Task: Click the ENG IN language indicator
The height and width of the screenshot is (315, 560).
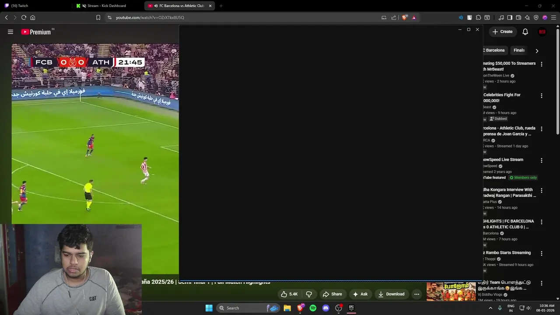Action: pyautogui.click(x=511, y=308)
